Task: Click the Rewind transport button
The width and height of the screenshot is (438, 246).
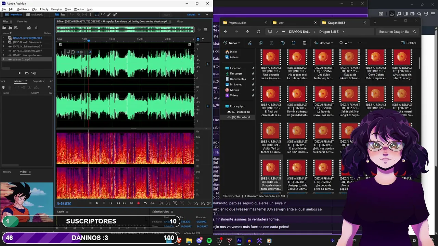Action: [118, 203]
